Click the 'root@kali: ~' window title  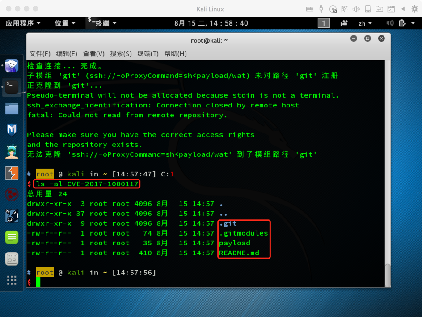pos(209,40)
